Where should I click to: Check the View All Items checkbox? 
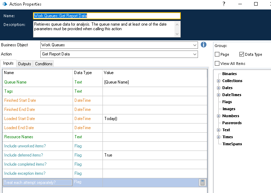(x=217, y=64)
